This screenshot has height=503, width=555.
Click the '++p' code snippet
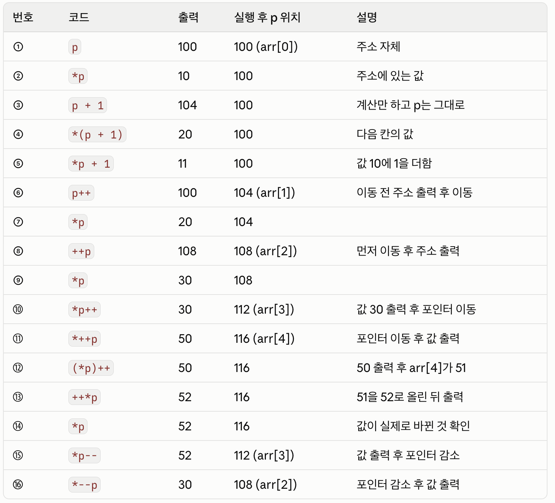81,251
